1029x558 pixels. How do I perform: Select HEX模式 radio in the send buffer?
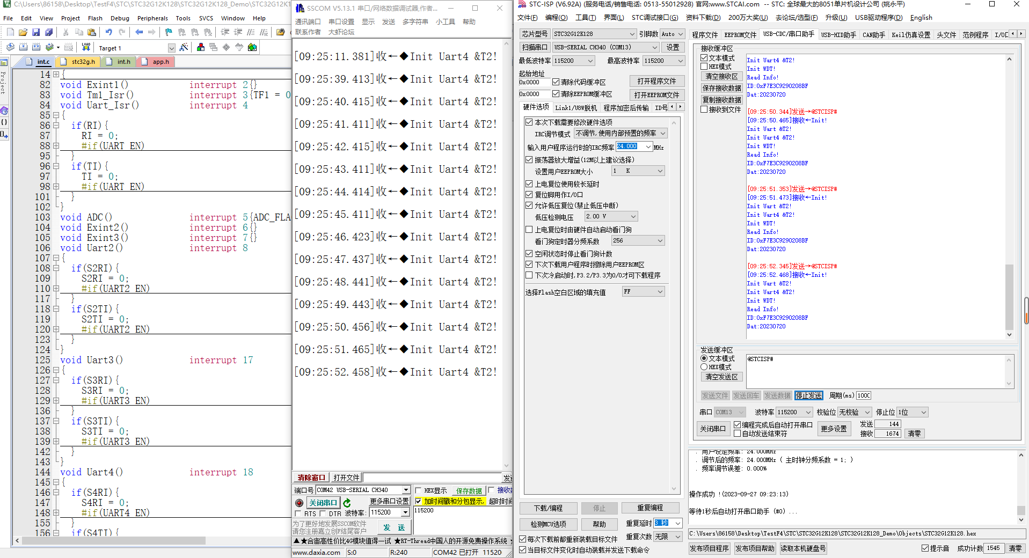pos(704,367)
